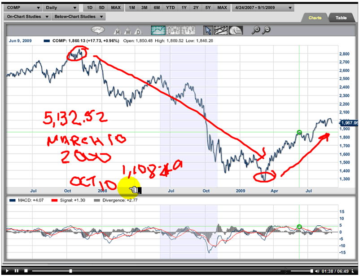Select the monthly M interval icon
Viewport: 359px width, 277px height.
(118, 31)
